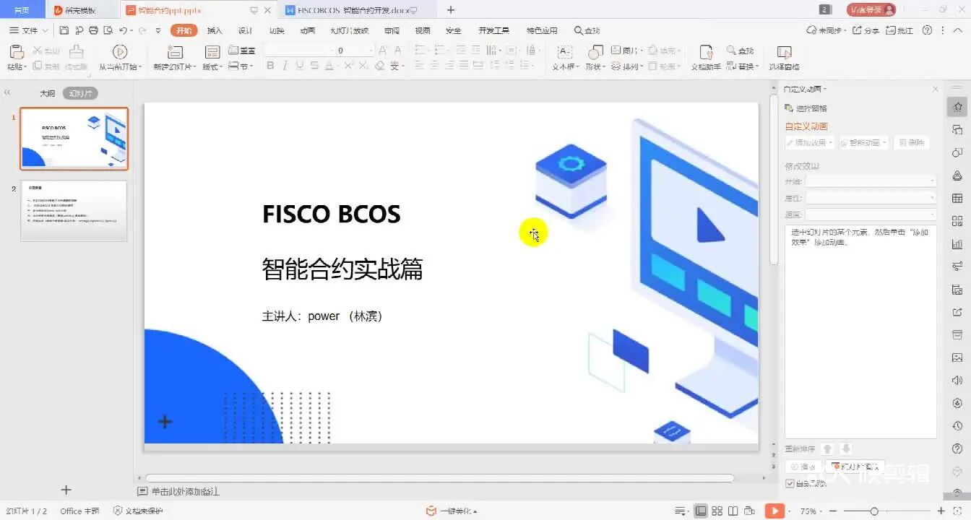Image resolution: width=971 pixels, height=520 pixels.
Task: Click the Redo arrow icon
Action: 142,30
